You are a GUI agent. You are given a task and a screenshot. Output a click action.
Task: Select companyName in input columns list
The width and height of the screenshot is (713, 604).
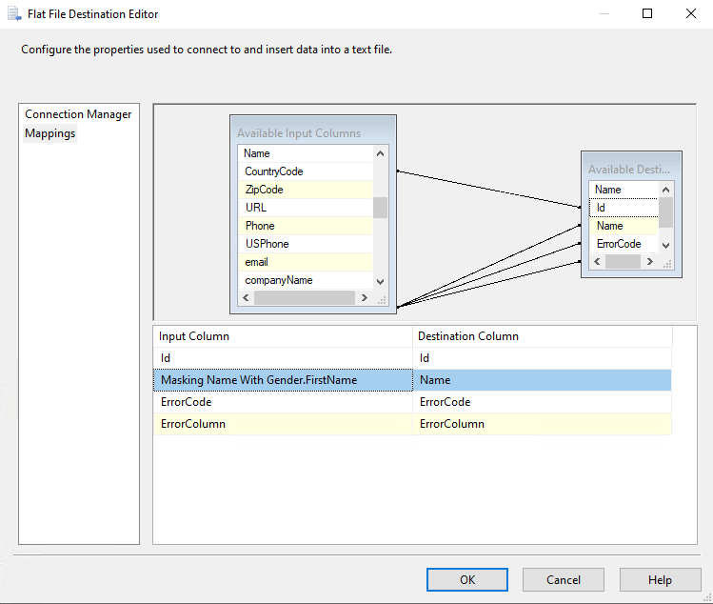click(278, 280)
